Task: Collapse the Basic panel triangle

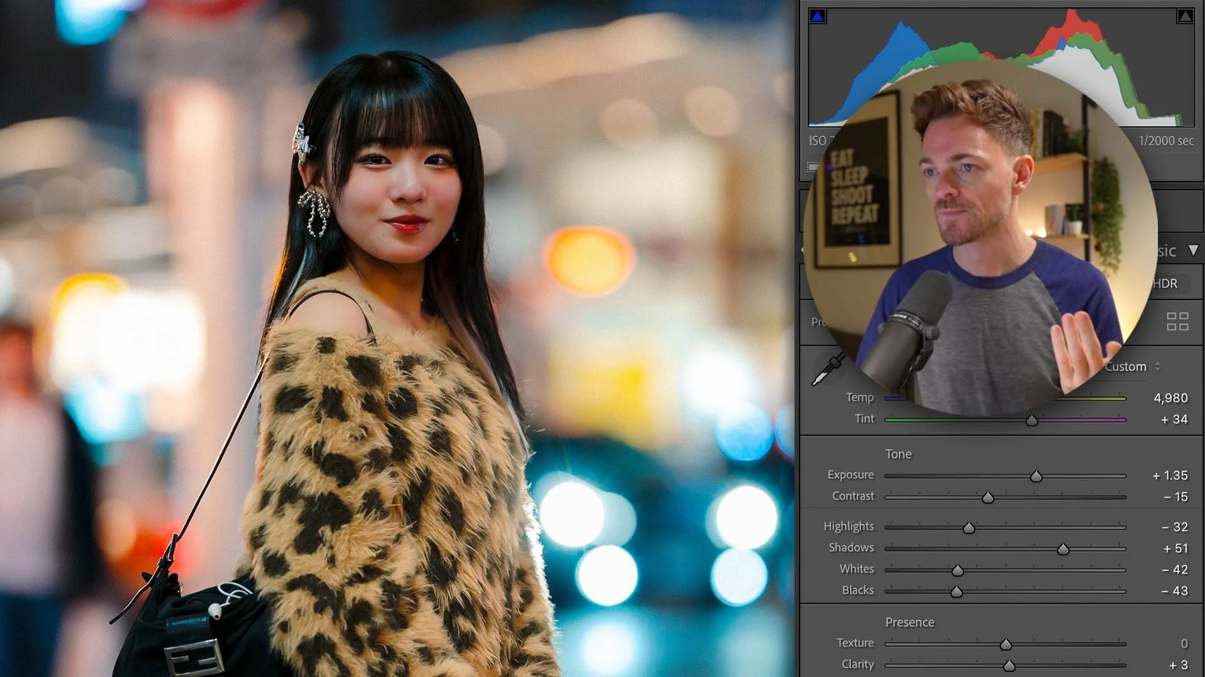Action: pos(1193,250)
